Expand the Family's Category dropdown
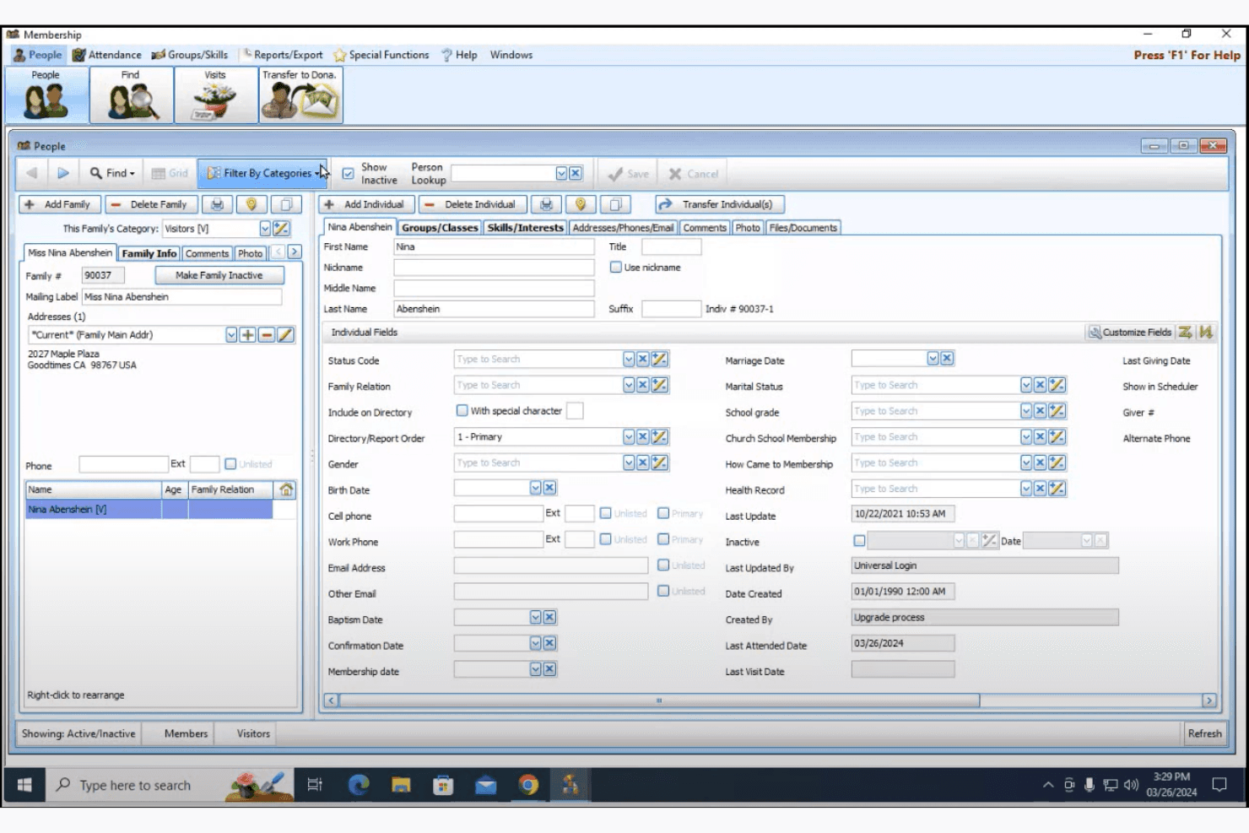Image resolution: width=1249 pixels, height=833 pixels. [x=265, y=229]
